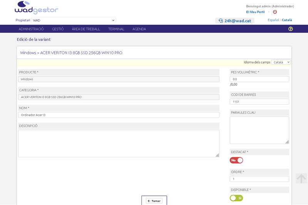The width and height of the screenshot is (308, 205).
Task: Switch language to Español
Action: (273, 20)
